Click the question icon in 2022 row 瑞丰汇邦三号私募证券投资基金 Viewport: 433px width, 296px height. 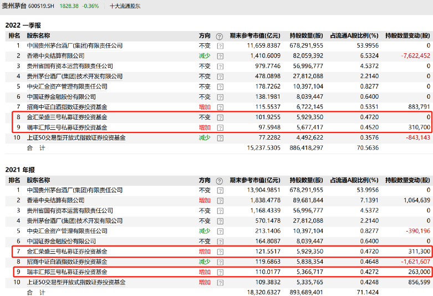point(220,127)
